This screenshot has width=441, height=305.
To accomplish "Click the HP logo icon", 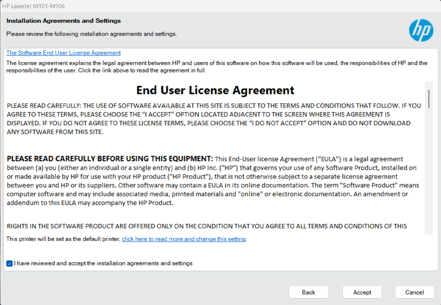I will [421, 30].
